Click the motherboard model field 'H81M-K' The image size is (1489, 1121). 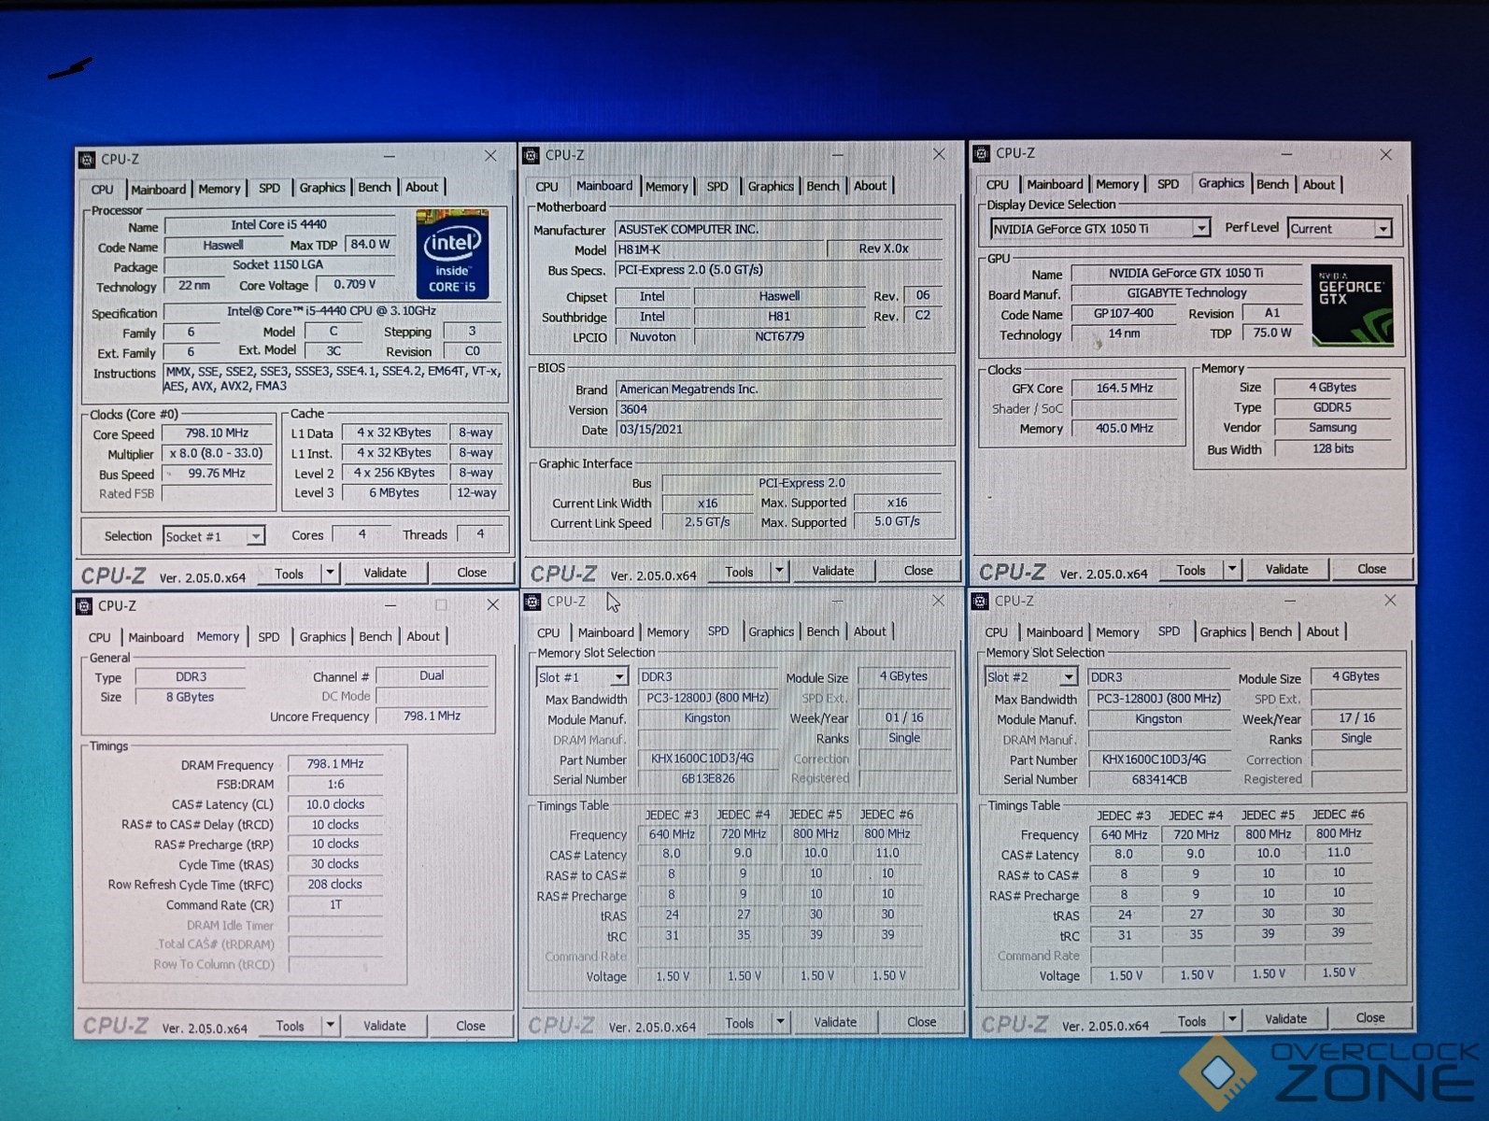[720, 249]
